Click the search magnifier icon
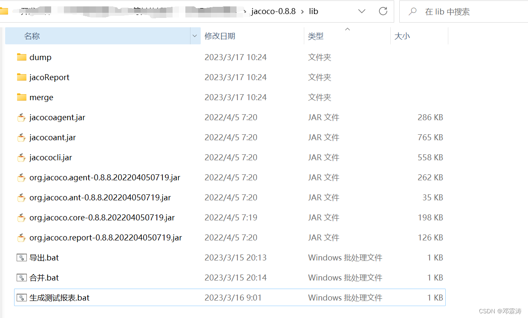Image resolution: width=528 pixels, height=318 pixels. coord(413,12)
